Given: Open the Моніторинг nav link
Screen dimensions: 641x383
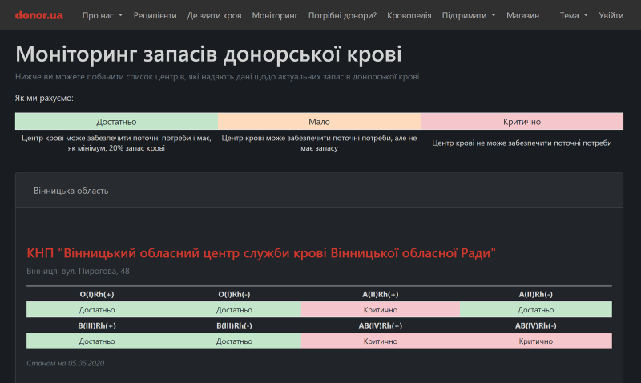Looking at the screenshot, I should (274, 15).
